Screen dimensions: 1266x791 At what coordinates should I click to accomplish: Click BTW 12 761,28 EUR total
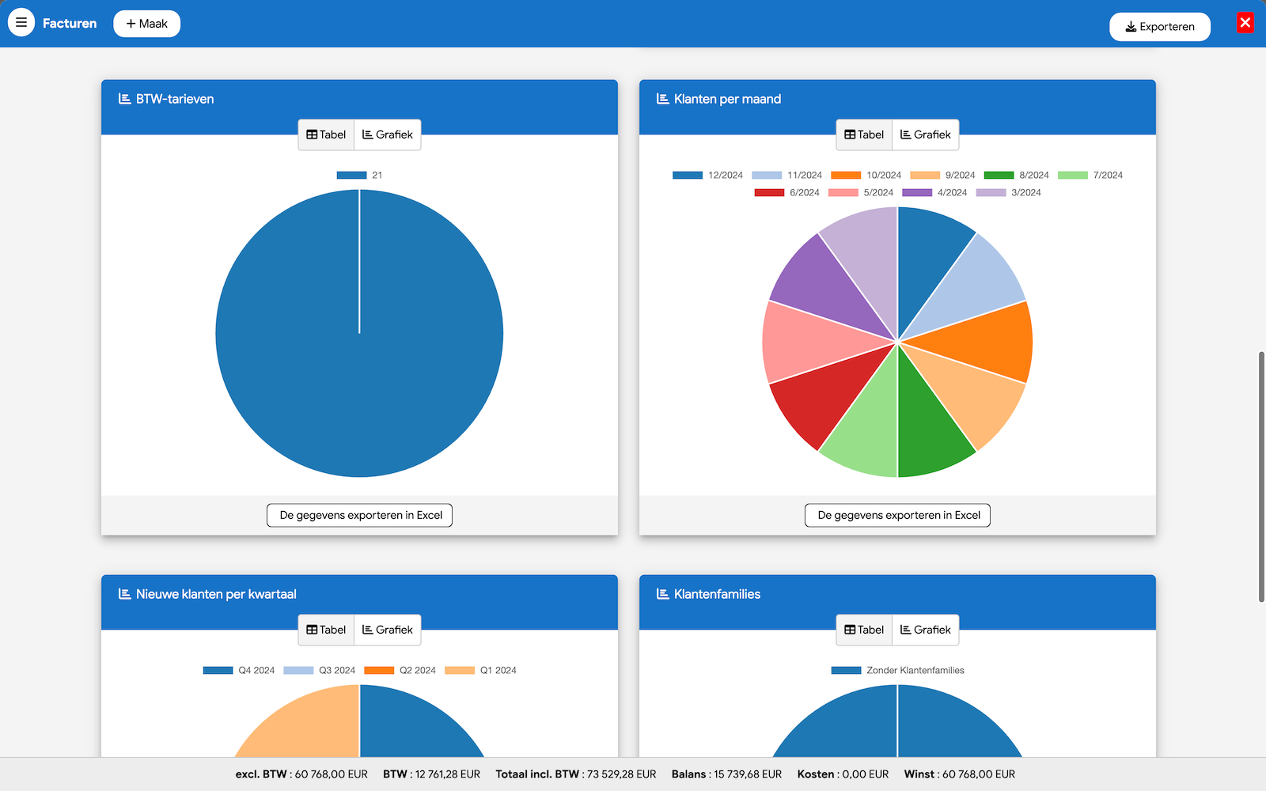[431, 774]
